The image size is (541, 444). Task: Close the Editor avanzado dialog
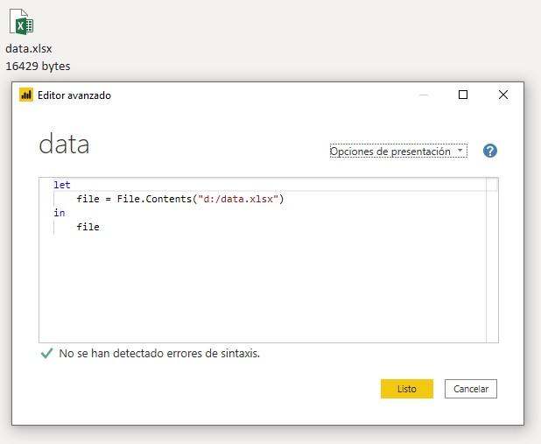502,95
